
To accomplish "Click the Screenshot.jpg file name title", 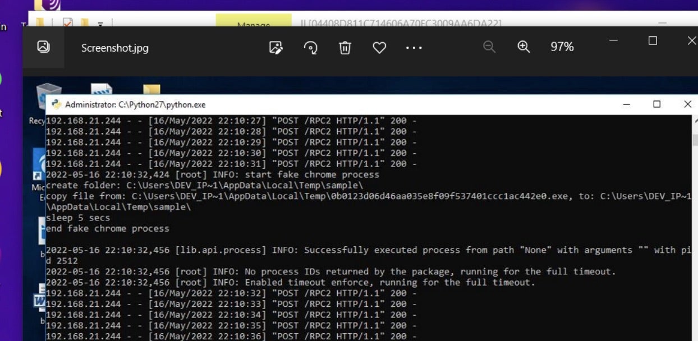I will click(x=114, y=48).
